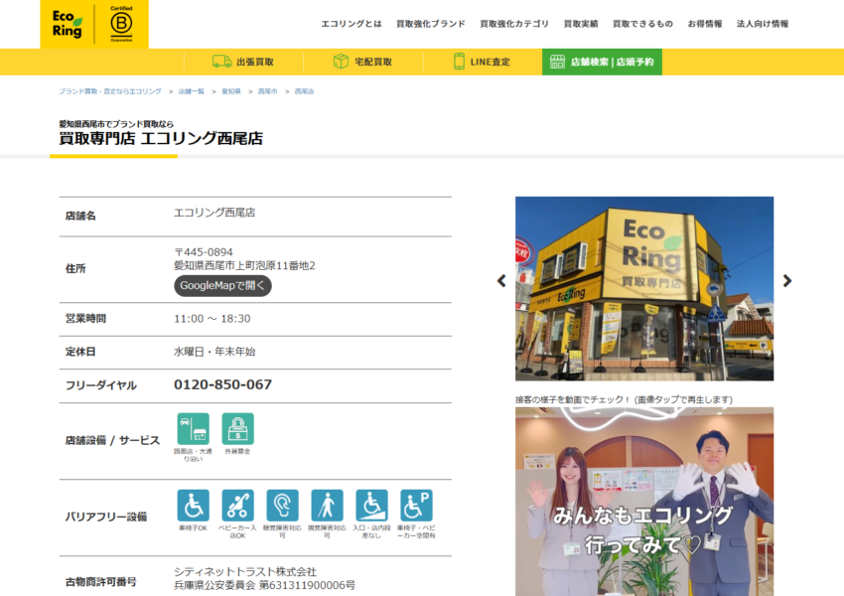This screenshot has width=844, height=596.
Task: Click the box icon for 宅配買取
Action: [341, 62]
